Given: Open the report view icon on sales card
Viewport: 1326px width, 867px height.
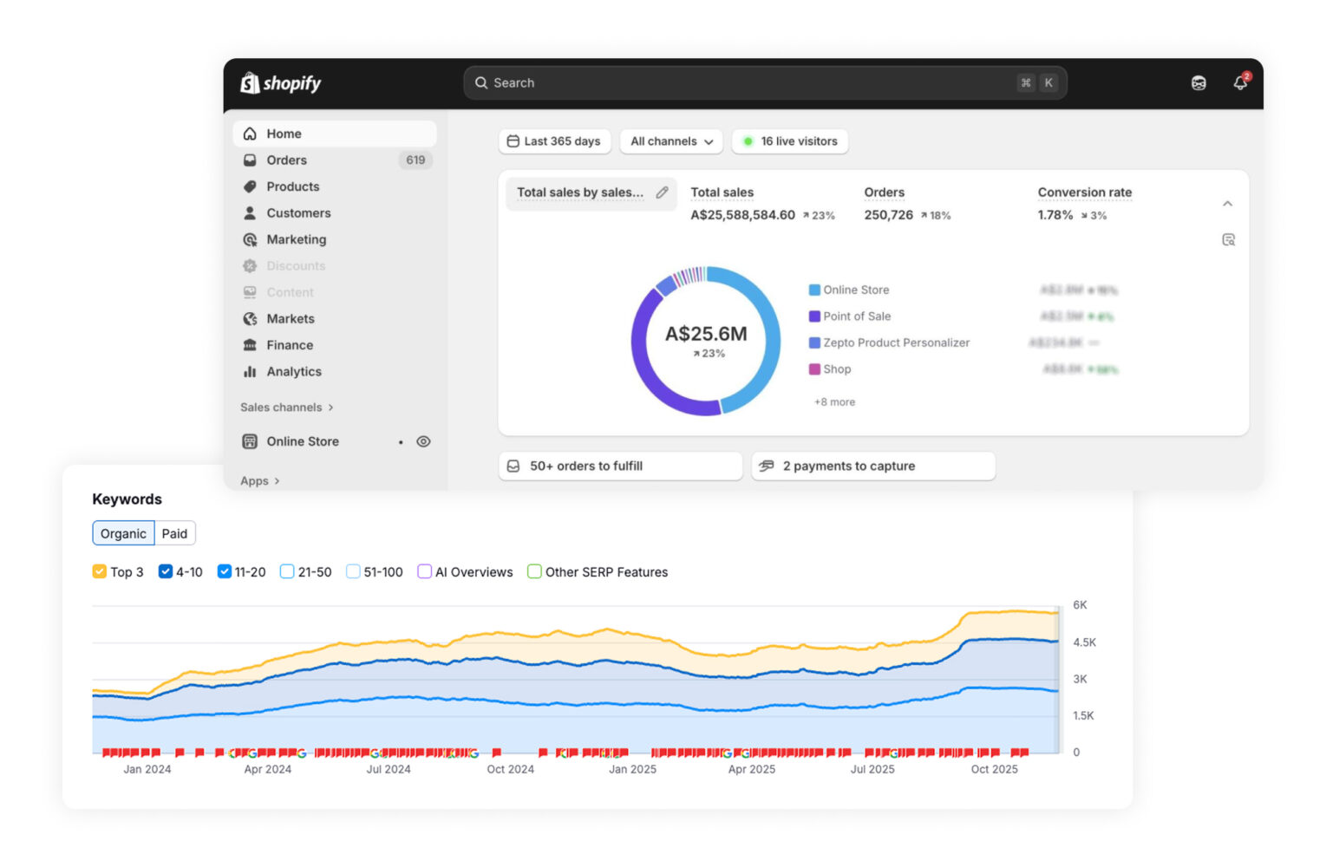Looking at the screenshot, I should (1228, 238).
